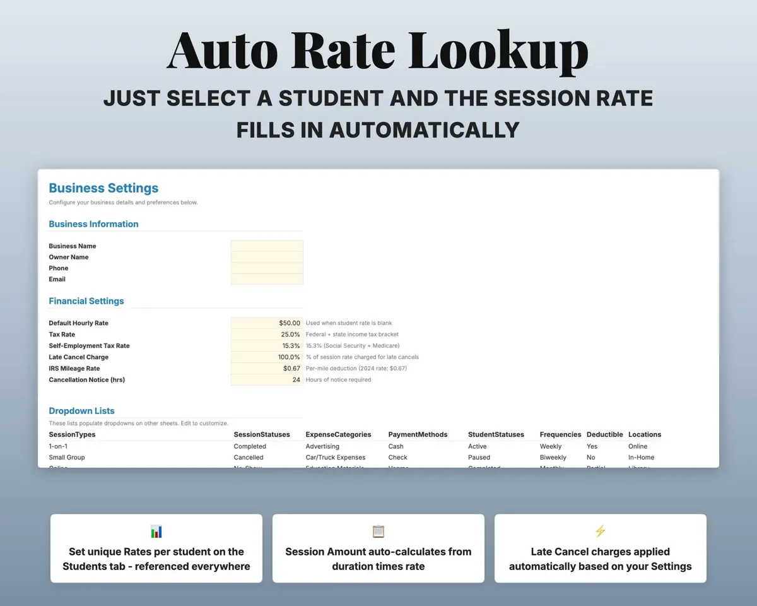Click the Auto Rate Lookup title
The height and width of the screenshot is (606, 757).
click(x=378, y=52)
